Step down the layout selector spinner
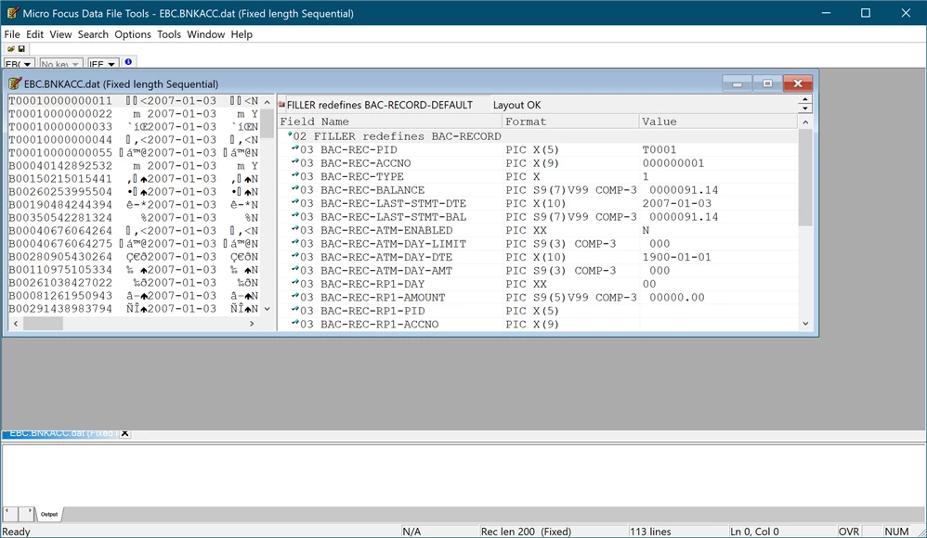Viewport: 927px width, 538px height. [x=804, y=109]
